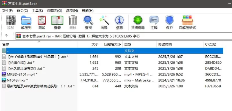The image size is (232, 111).
Task: Click the MKV icon of N1048.mkv
Action: coord(4,80)
